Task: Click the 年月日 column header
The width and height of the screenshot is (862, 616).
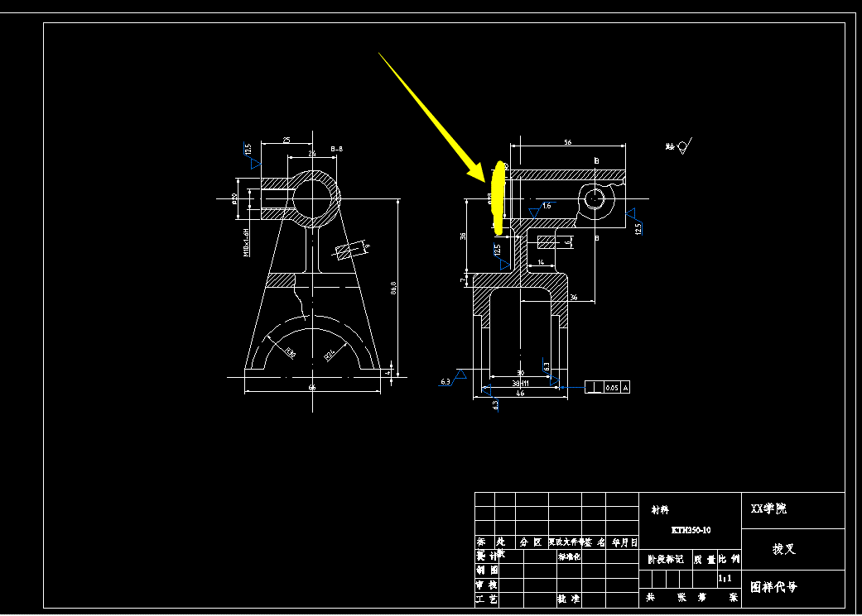Action: click(x=625, y=542)
